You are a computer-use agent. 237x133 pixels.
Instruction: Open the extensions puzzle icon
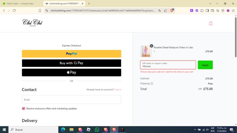202,11
